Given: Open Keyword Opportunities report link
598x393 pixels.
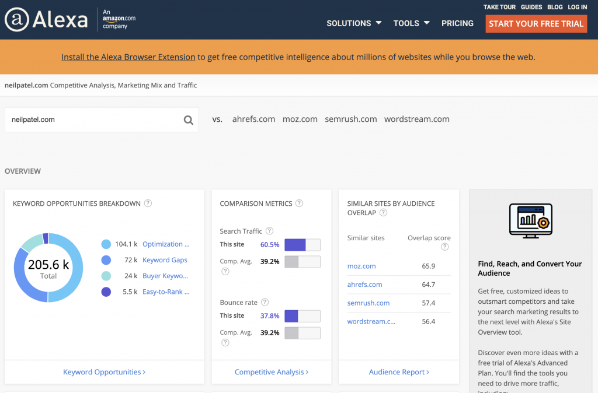Looking at the screenshot, I should coord(104,372).
